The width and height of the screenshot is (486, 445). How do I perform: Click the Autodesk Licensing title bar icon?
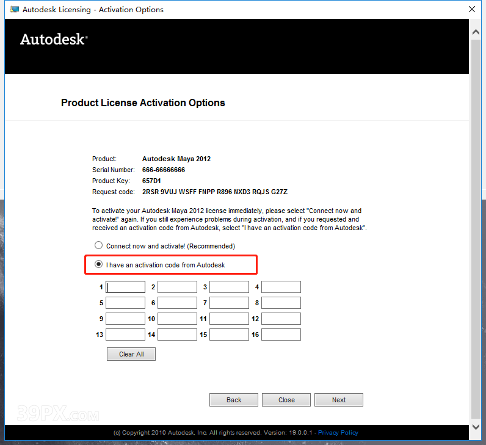coord(14,10)
